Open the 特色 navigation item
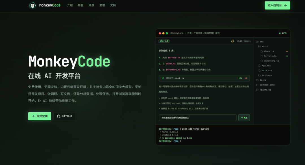Image resolution: width=305 pixels, height=165 pixels. pos(80,5)
